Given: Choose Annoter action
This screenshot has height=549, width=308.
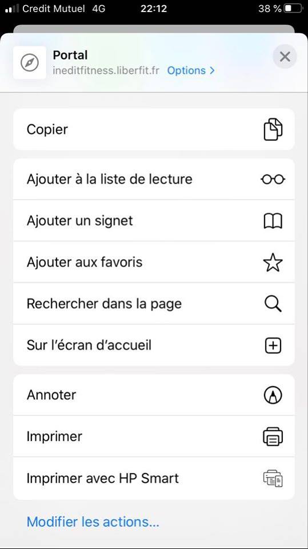Looking at the screenshot, I should [x=154, y=395].
